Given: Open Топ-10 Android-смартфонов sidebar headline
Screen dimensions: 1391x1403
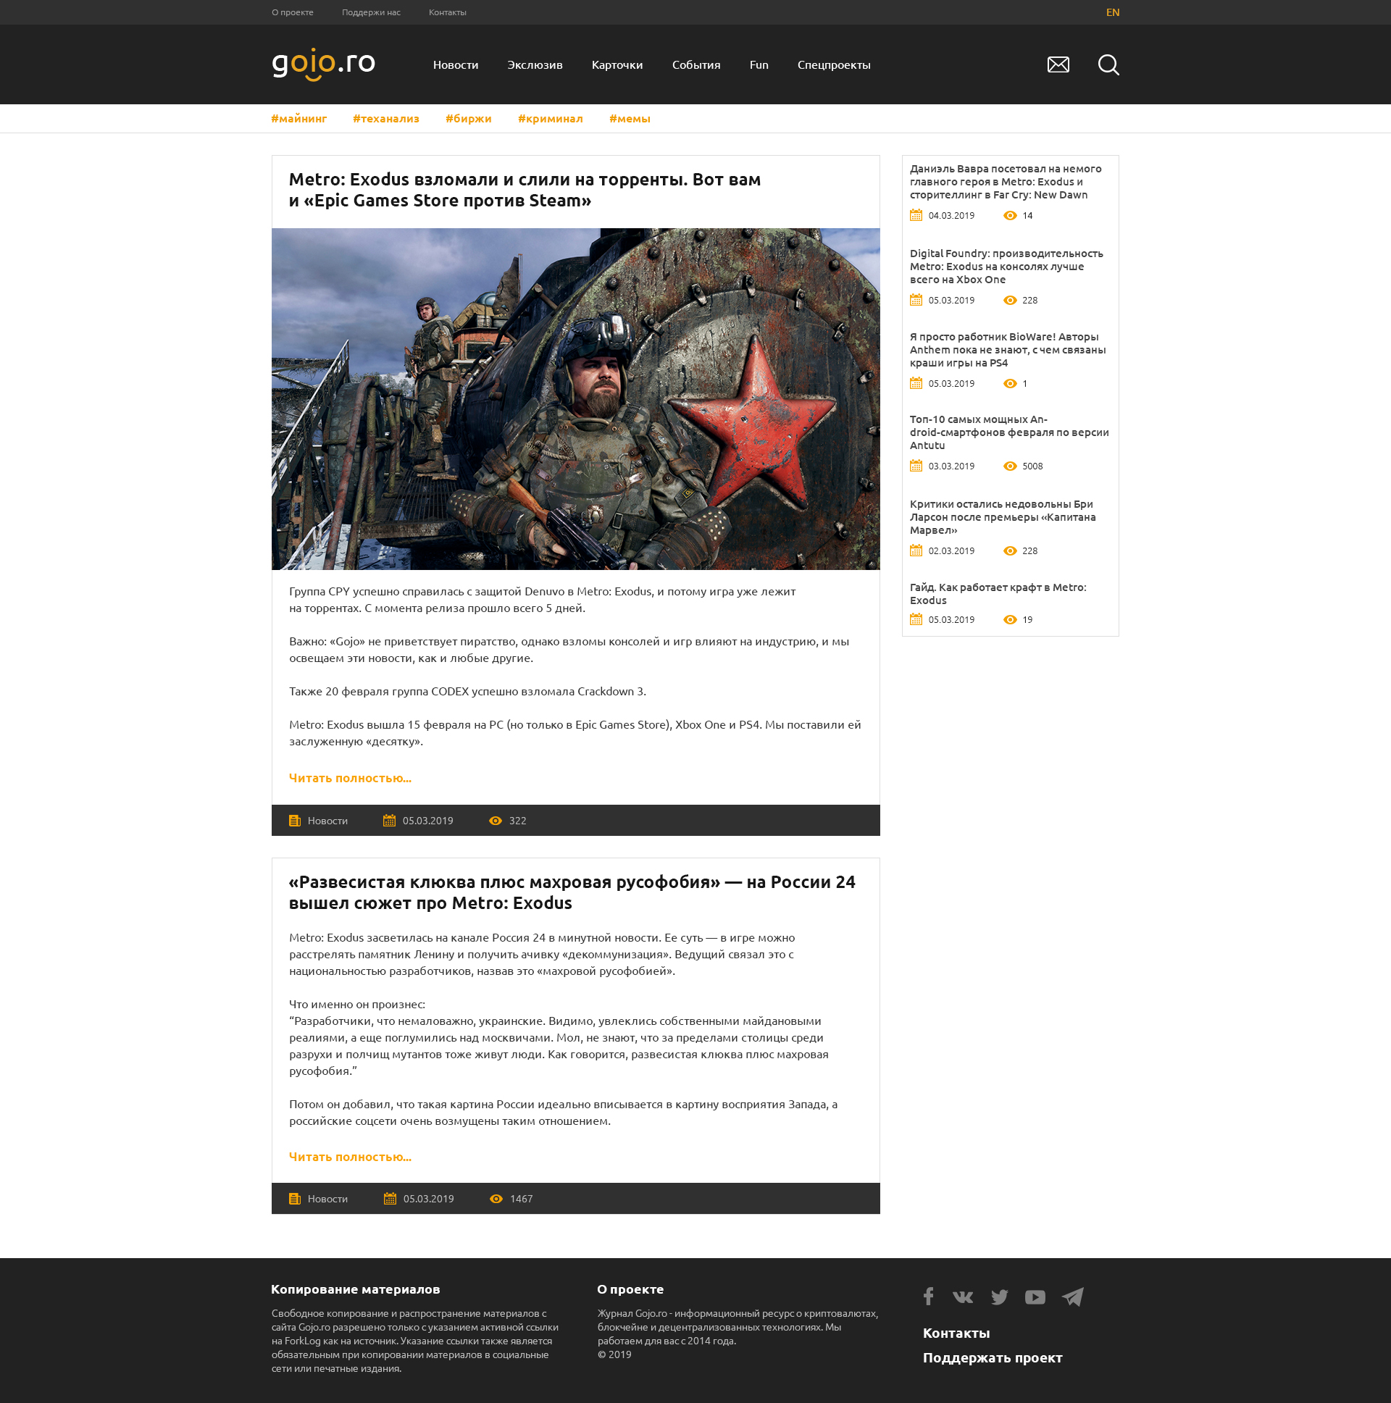Looking at the screenshot, I should point(1009,432).
